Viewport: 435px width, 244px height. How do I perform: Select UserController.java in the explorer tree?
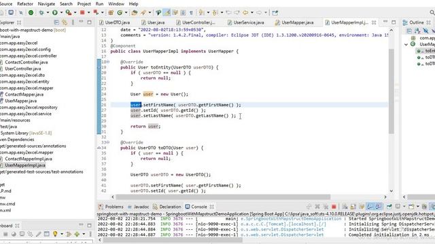pos(22,68)
